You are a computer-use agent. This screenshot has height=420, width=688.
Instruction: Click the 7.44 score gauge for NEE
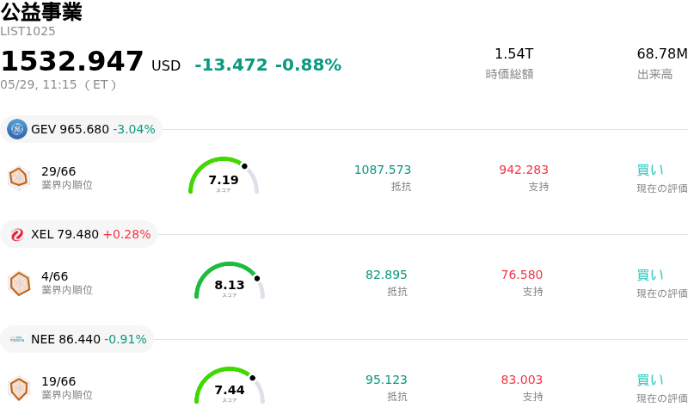(x=230, y=386)
